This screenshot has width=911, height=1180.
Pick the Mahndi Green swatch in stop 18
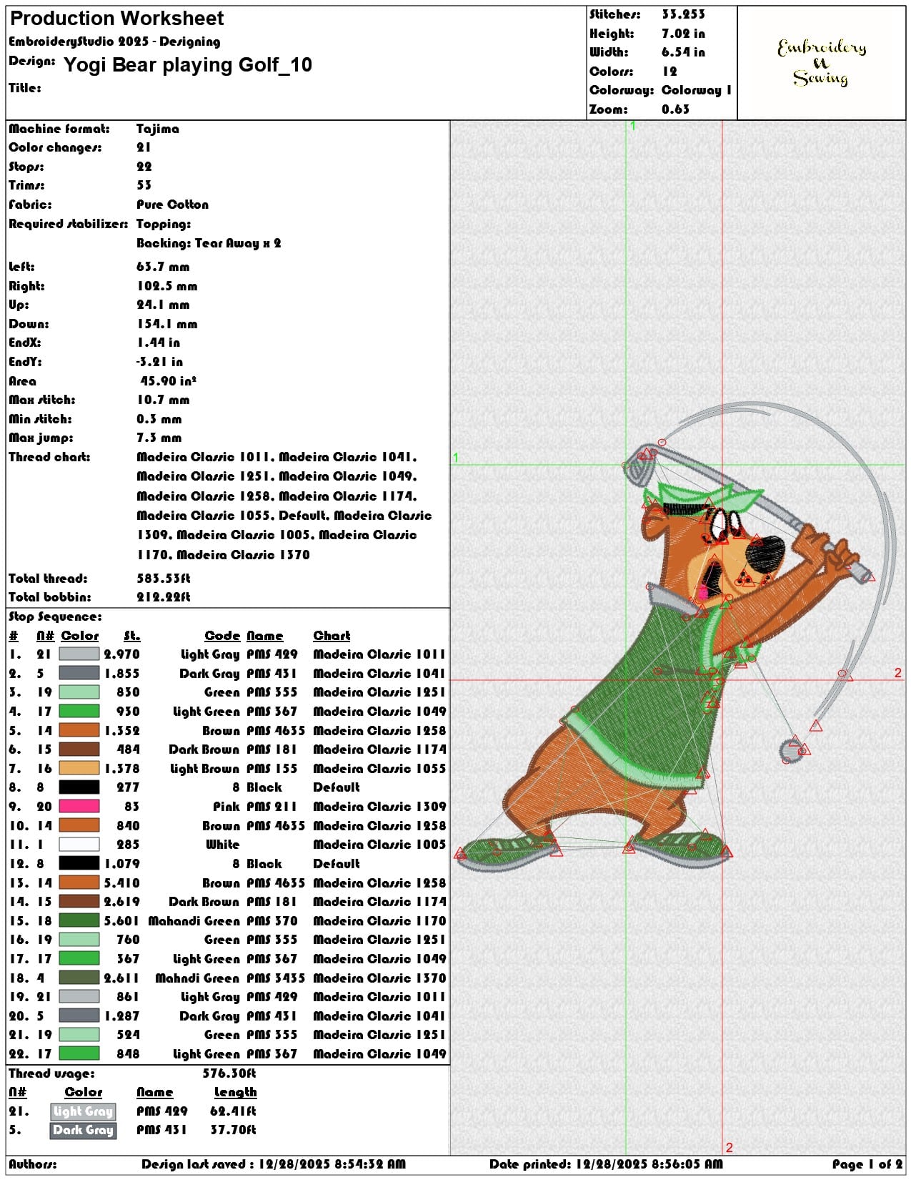click(79, 978)
